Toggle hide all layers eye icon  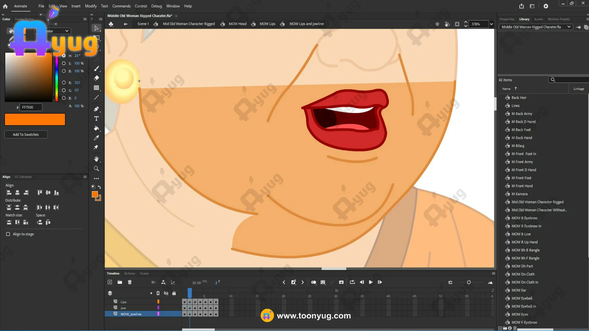point(166,293)
